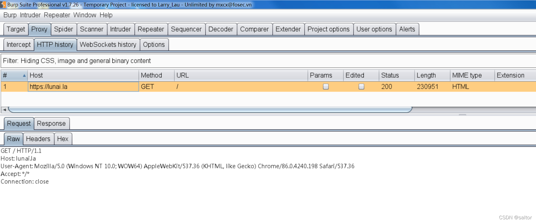This screenshot has height=222, width=536.
Task: Switch to the Hex view tab
Action: pyautogui.click(x=63, y=139)
